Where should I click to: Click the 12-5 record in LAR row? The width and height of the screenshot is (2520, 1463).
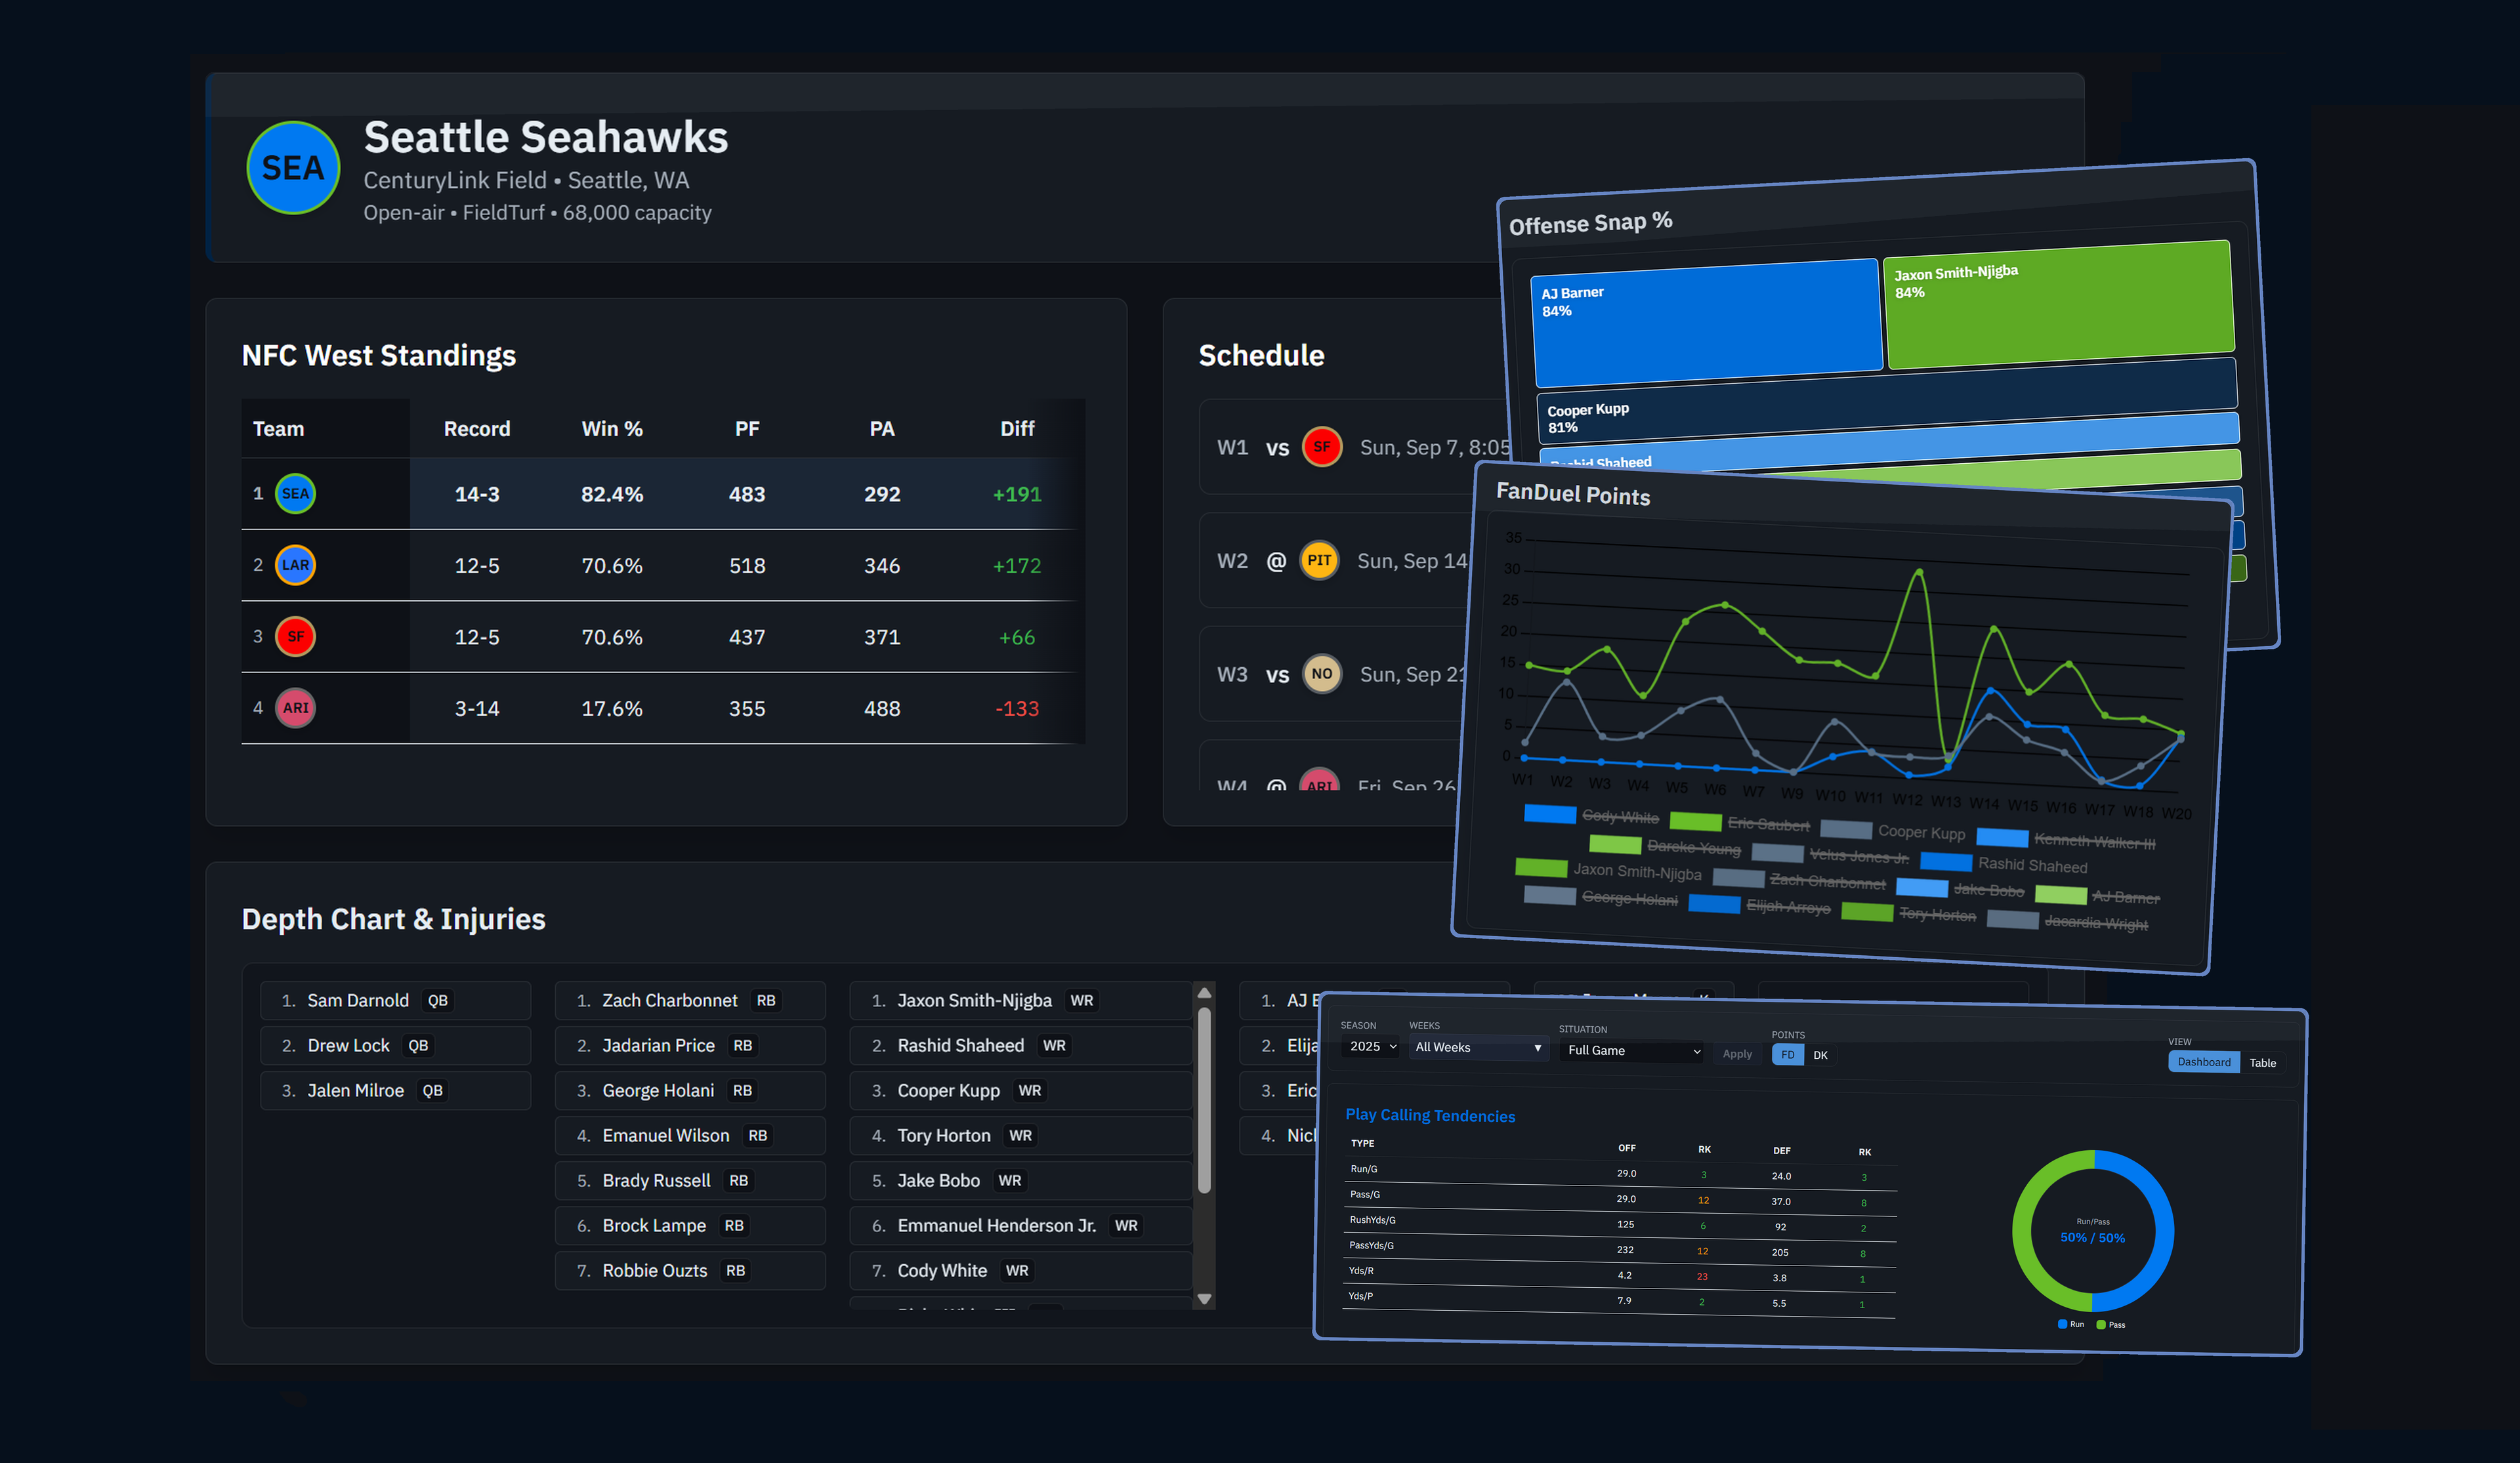pyautogui.click(x=477, y=566)
